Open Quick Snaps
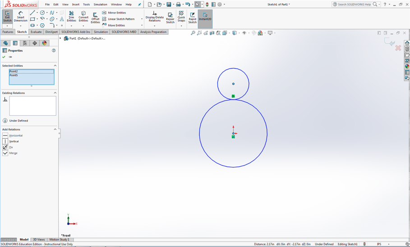410x247 pixels. click(181, 17)
